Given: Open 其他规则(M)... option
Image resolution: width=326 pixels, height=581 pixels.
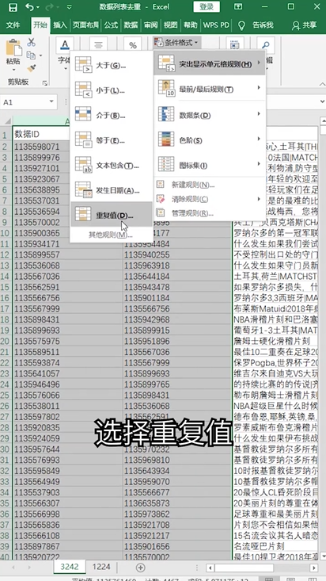Looking at the screenshot, I should click(x=111, y=235).
